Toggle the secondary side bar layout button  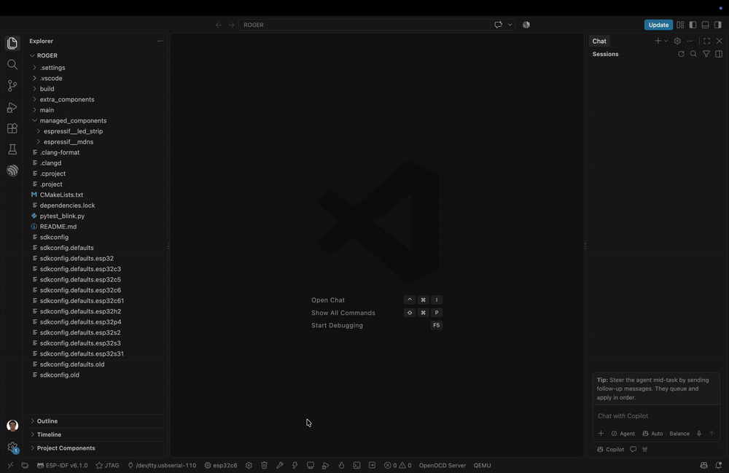click(x=718, y=25)
